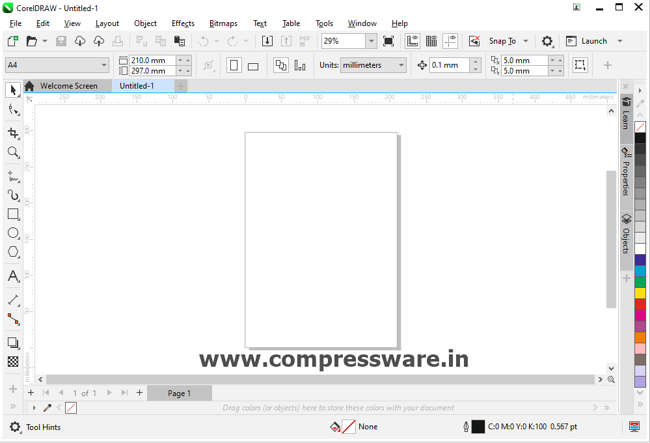Create a new document
Viewport: 650px width, 443px height.
coord(13,40)
